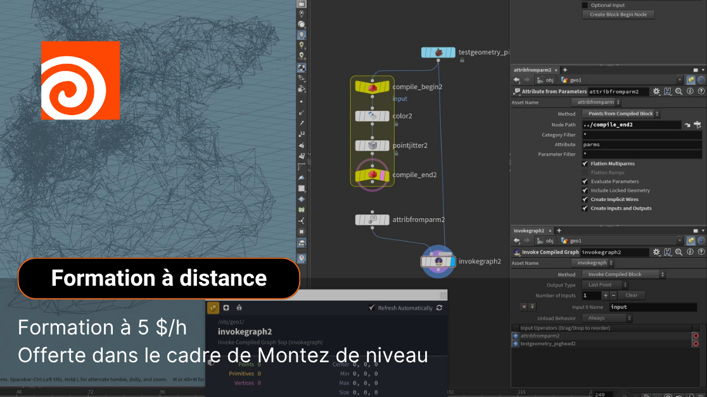Show node info for attribfromparm2
Screen dimensions: 707x397
[690, 92]
